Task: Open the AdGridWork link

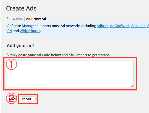Action: (x=120, y=26)
